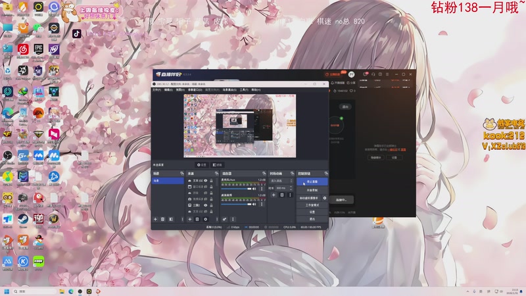Toggle visibility of window capture source
Screen dimensions: 526x296
206,187
